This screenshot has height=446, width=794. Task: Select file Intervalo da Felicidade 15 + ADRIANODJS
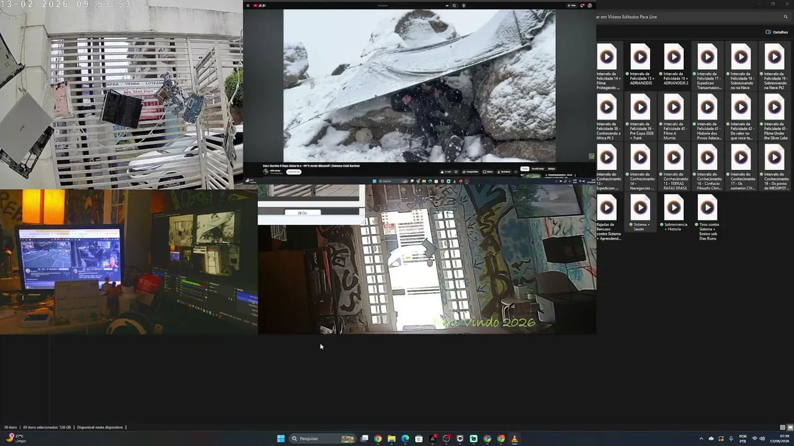(x=641, y=64)
